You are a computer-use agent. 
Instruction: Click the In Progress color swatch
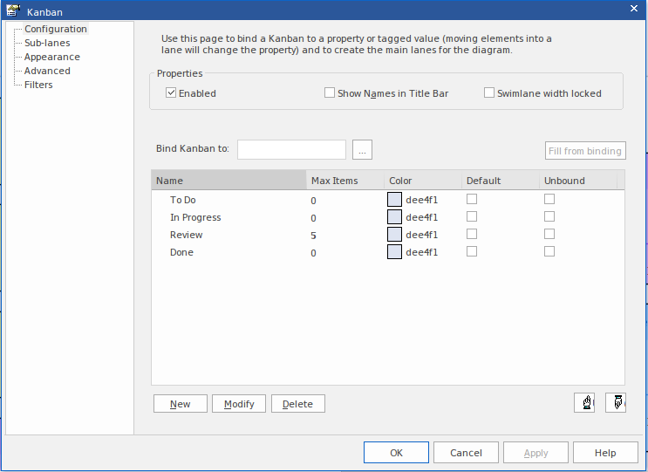[394, 217]
